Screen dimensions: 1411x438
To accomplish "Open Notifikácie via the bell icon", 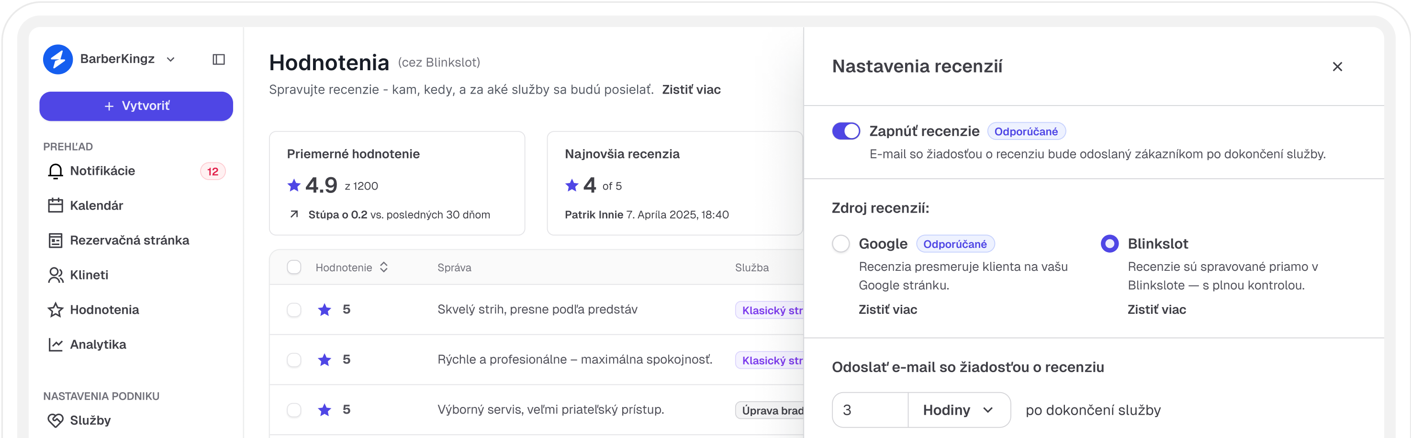I will (56, 171).
